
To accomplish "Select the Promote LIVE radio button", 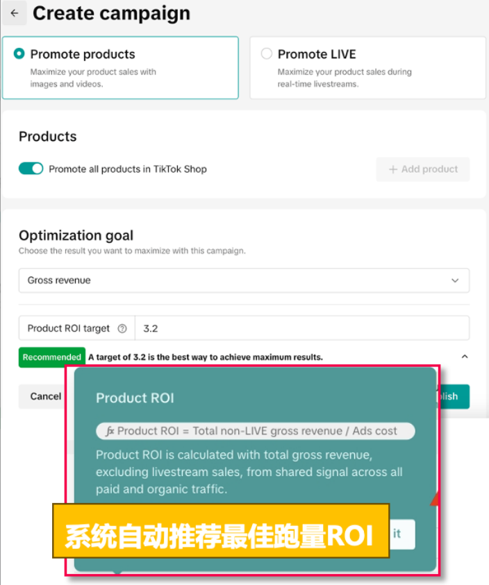I will tap(267, 54).
